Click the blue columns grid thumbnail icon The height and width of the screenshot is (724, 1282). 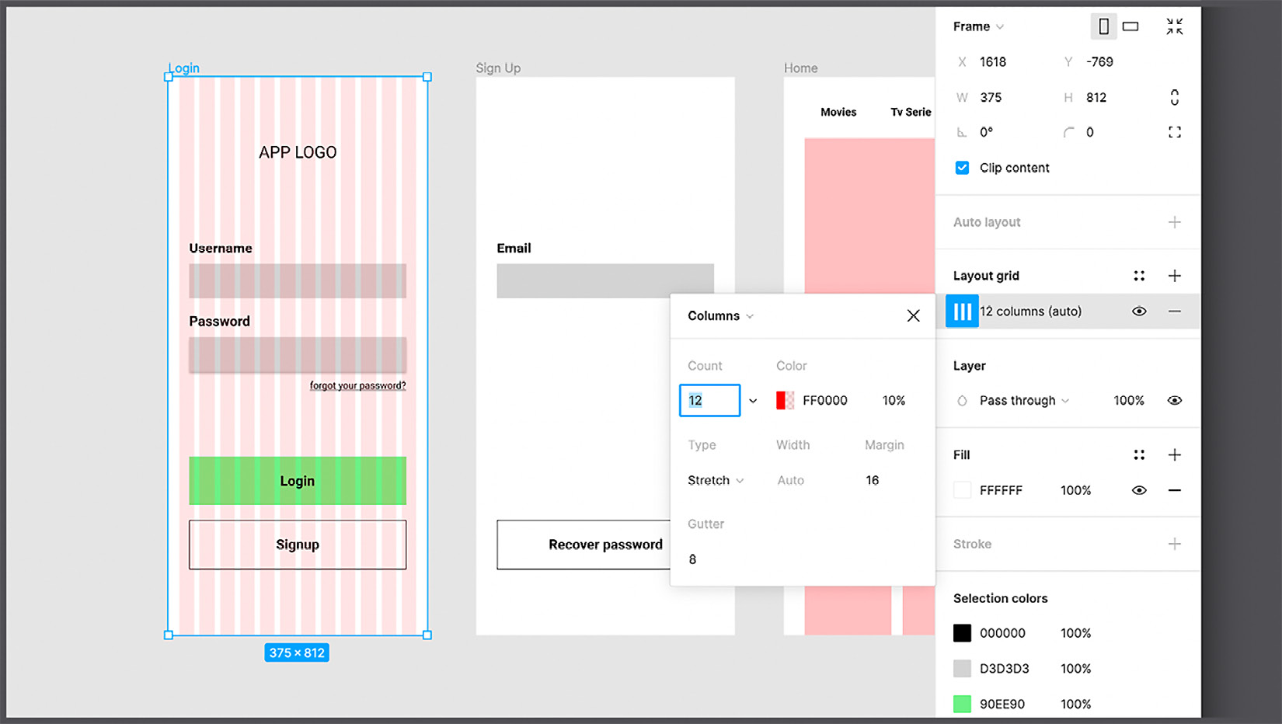962,311
